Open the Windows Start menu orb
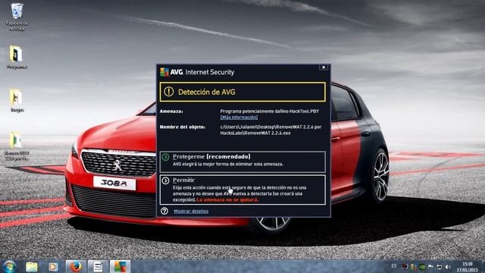The image size is (485, 273). [10, 266]
